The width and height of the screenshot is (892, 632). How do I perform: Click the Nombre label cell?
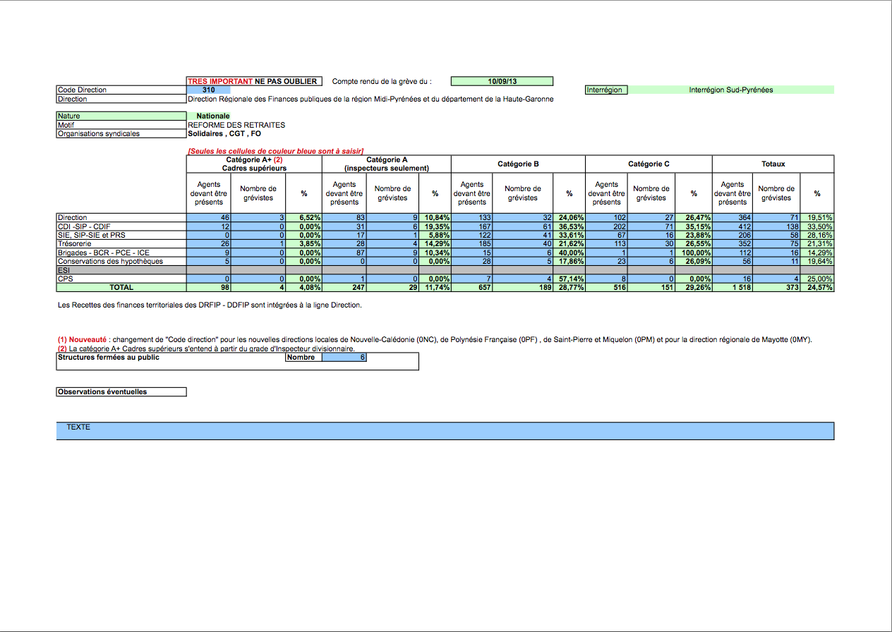(x=303, y=358)
